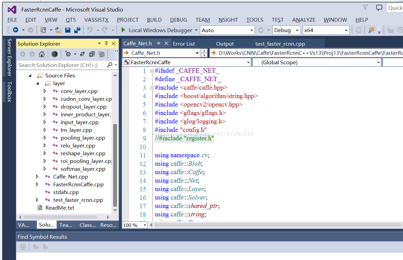Click the Redo toolbar arrow
The height and width of the screenshot is (260, 403).
point(105,30)
